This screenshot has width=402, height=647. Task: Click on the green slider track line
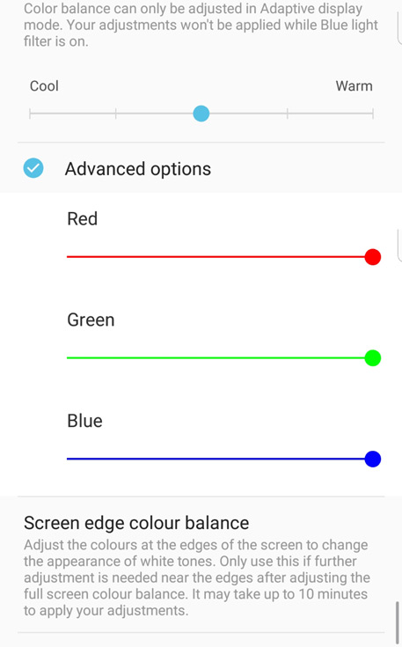(216, 358)
